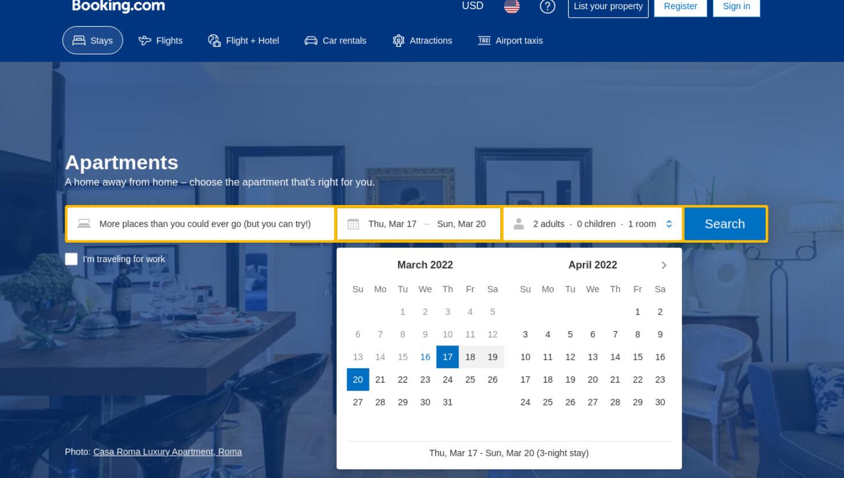Viewport: 844px width, 478px height.
Task: Open the Flight + Hotel tab
Action: 244,41
